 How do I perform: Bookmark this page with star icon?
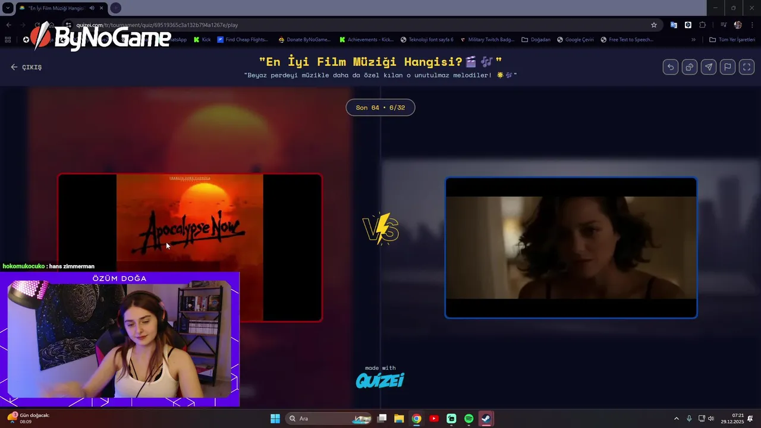click(654, 25)
